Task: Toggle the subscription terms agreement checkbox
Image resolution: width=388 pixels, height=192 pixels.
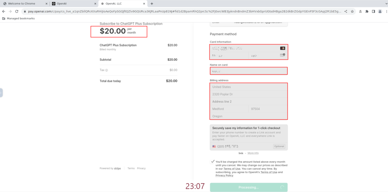Action: tap(213, 162)
